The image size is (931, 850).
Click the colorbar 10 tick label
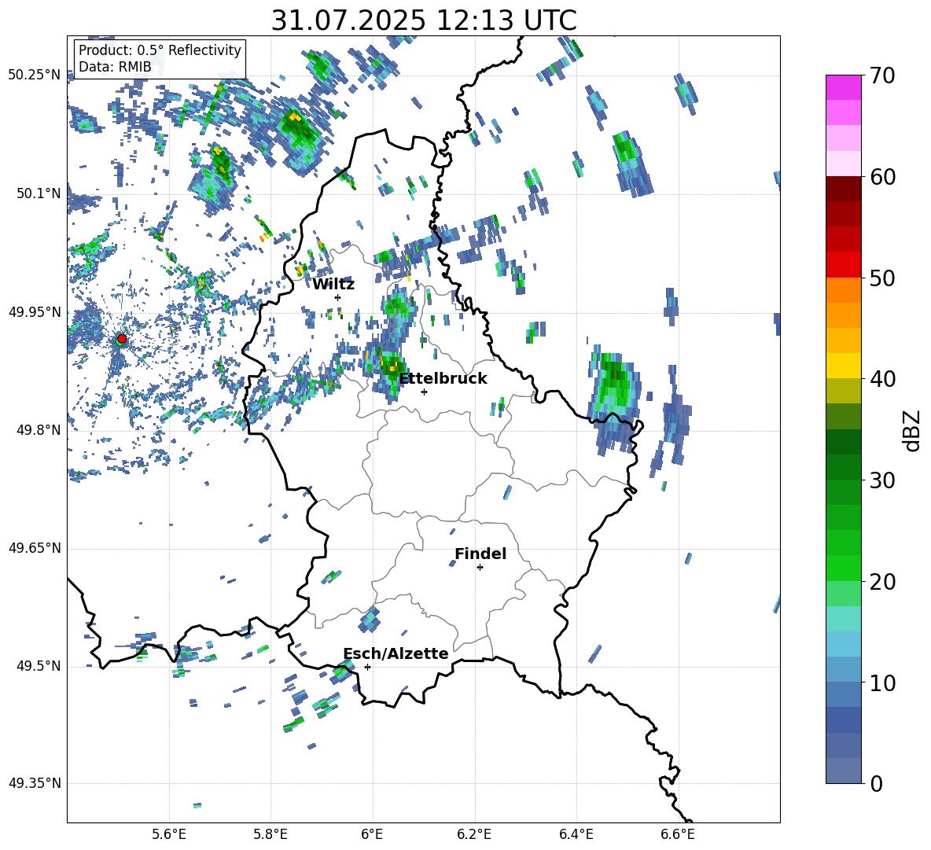tap(882, 683)
